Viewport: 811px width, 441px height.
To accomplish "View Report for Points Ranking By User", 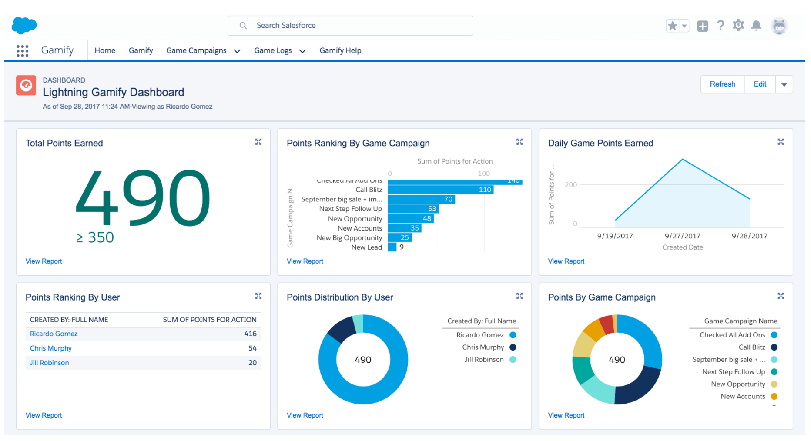I will click(x=44, y=415).
